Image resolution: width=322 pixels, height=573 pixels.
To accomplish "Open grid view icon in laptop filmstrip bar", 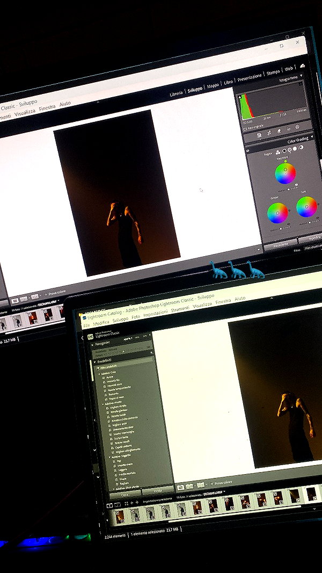I will 126,504.
